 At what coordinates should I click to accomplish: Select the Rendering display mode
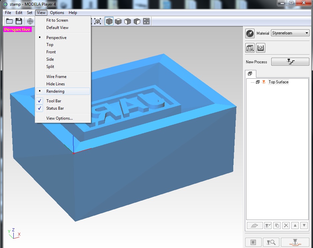pos(63,91)
